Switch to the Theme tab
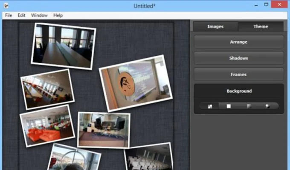The width and height of the screenshot is (290, 170). tap(261, 26)
